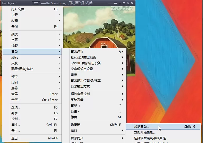Toggle 静音 M mute item
Screen dimensions: 203x143
coord(94,117)
